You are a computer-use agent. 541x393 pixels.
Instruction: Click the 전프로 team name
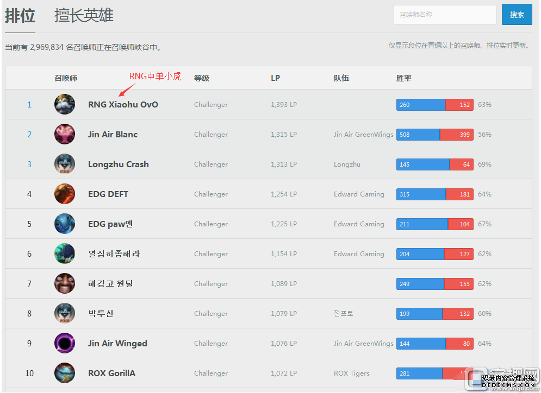click(343, 313)
